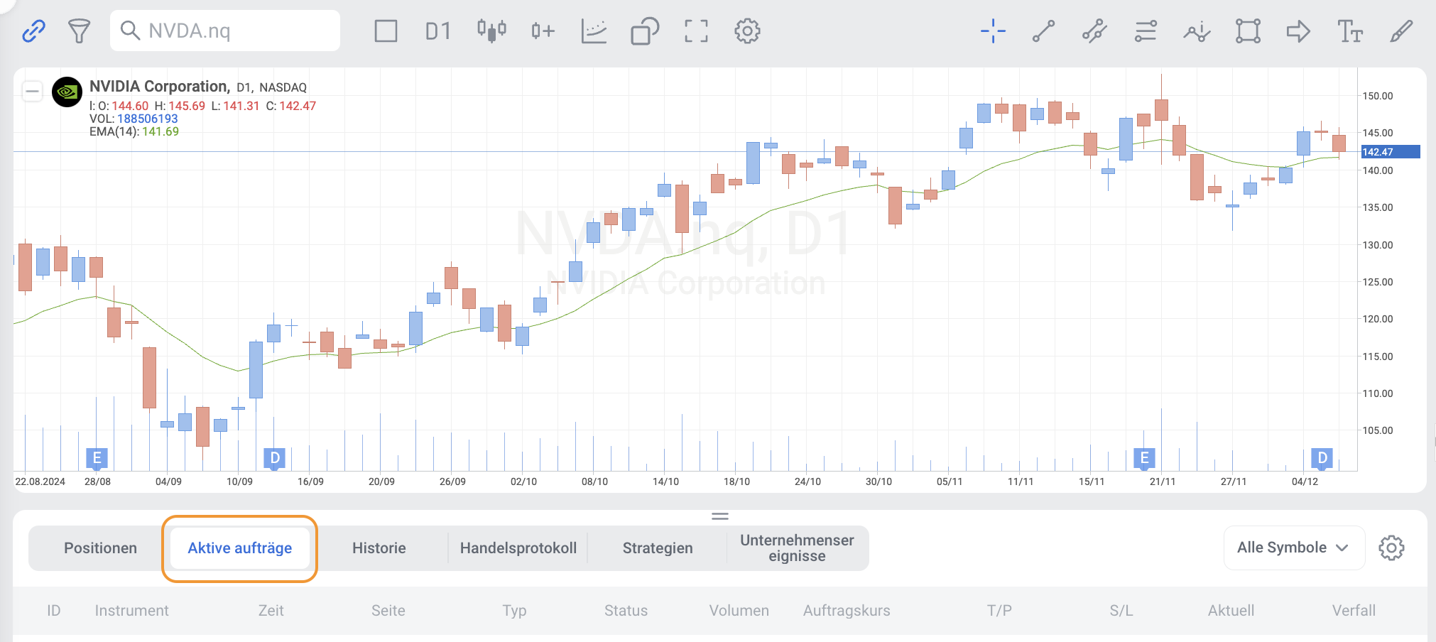This screenshot has height=642, width=1436.
Task: Click the 142.47 current price tag
Action: [x=1390, y=152]
